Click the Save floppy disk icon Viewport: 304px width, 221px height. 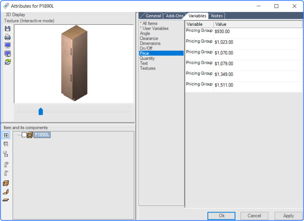coord(8,29)
